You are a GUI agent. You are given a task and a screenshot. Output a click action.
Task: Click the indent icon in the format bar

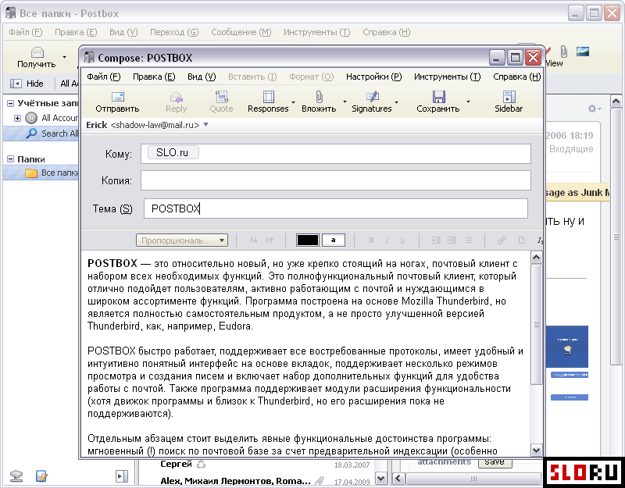pos(452,240)
